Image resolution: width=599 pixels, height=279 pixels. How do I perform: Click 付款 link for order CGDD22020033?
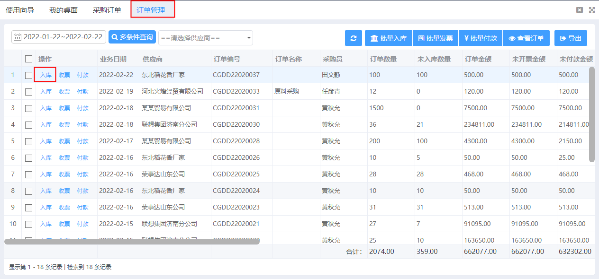pyautogui.click(x=82, y=91)
